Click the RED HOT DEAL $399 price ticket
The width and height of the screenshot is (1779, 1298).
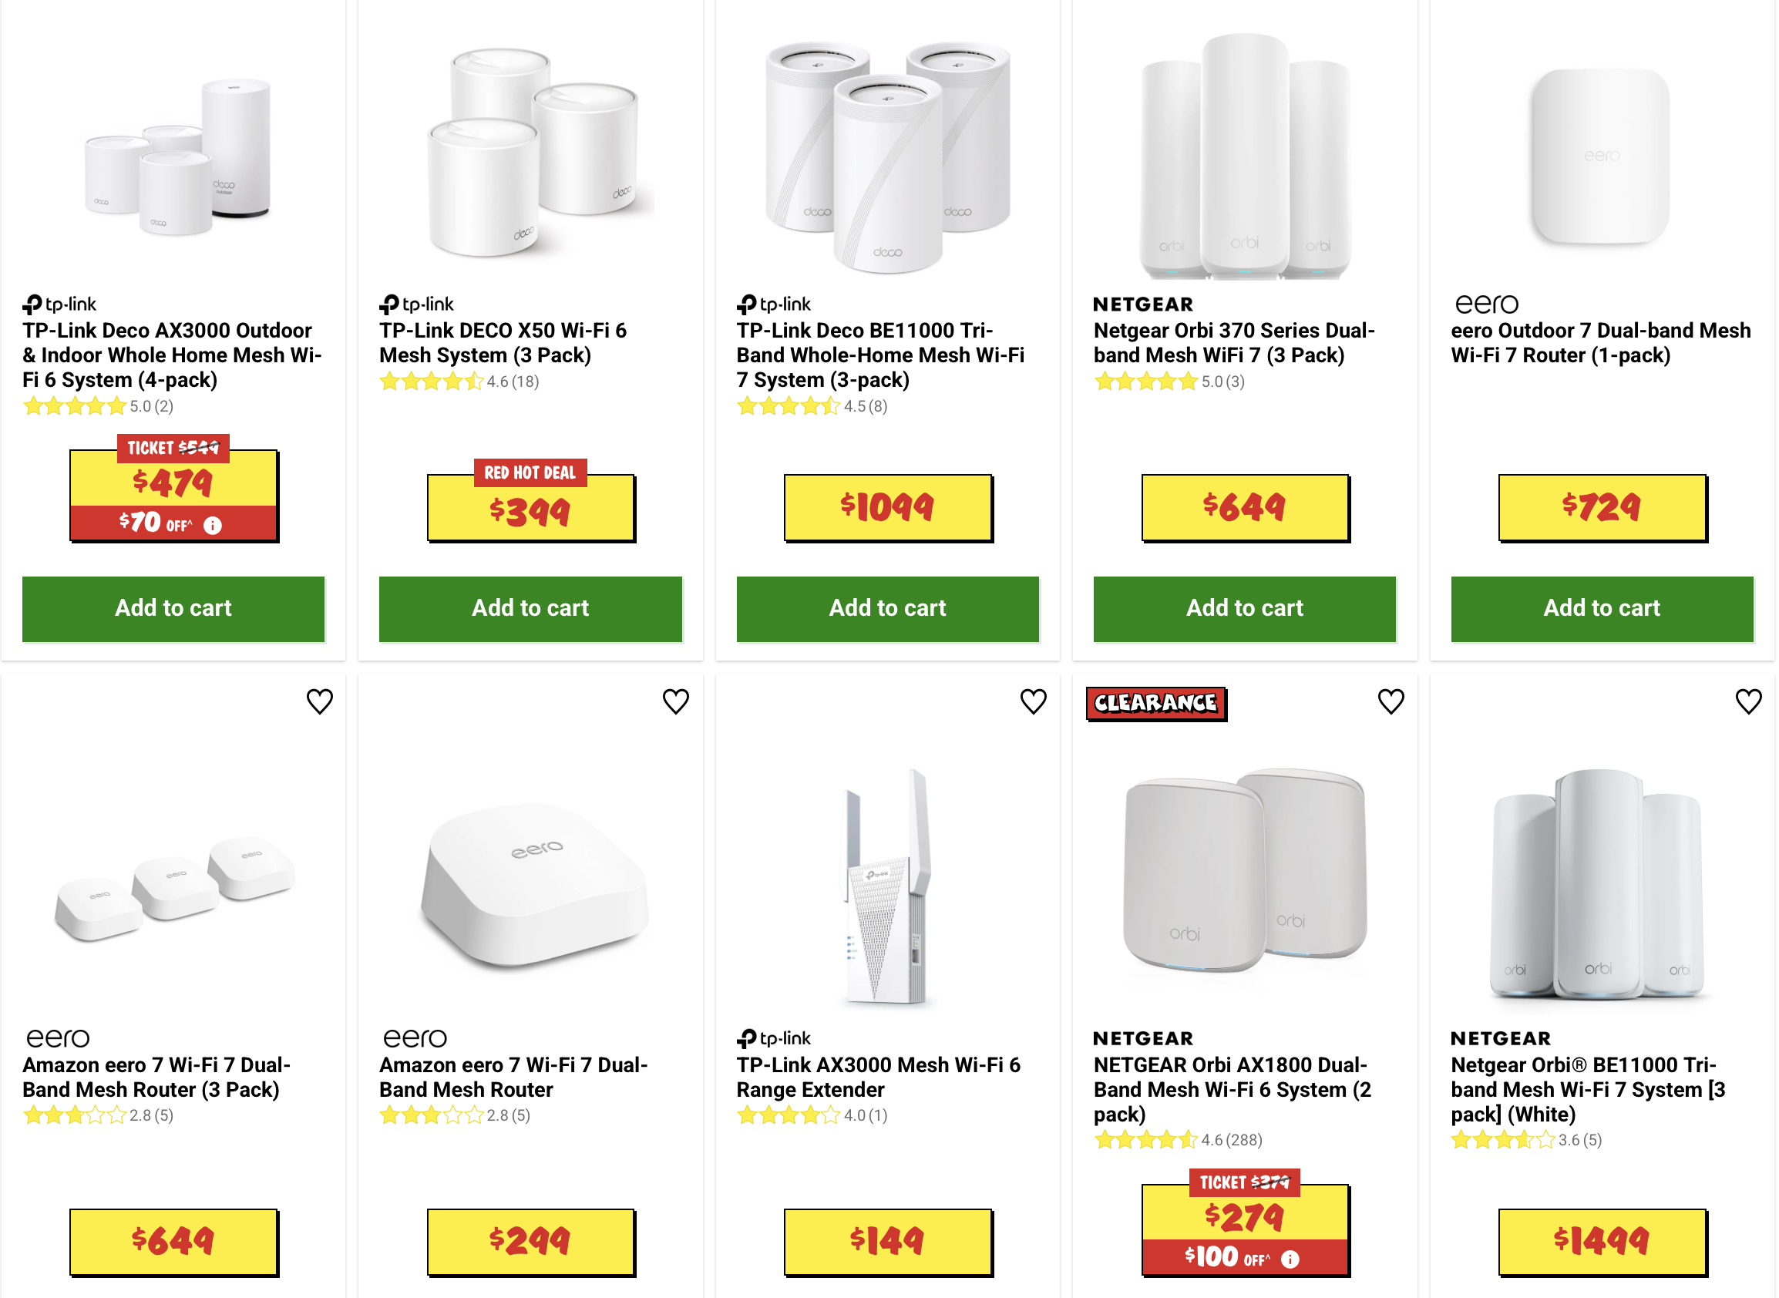[x=530, y=506]
